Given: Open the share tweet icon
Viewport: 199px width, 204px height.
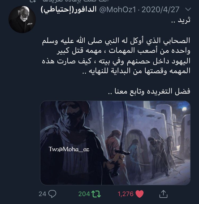Looking at the screenshot, I should pos(163,194).
